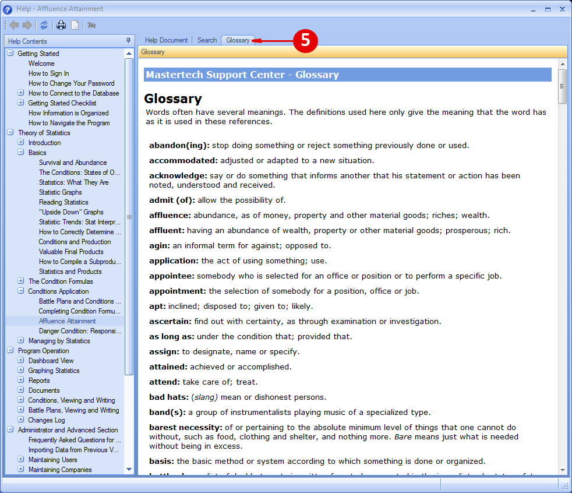Expand the Maintaining Companies node

[x=21, y=469]
